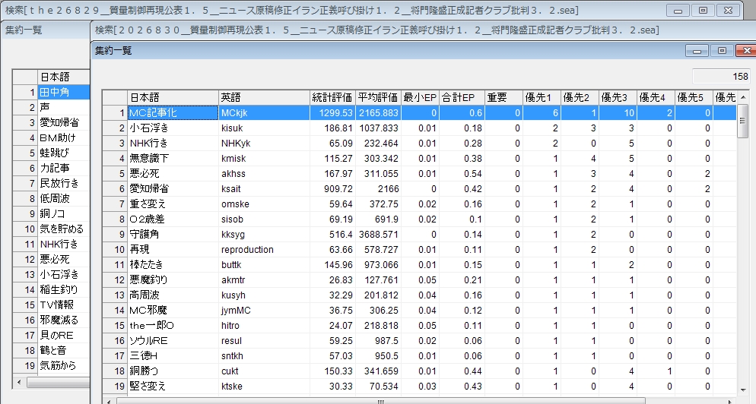The height and width of the screenshot is (404, 756).
Task: Select the O2歳差 cell
Action: coord(173,219)
